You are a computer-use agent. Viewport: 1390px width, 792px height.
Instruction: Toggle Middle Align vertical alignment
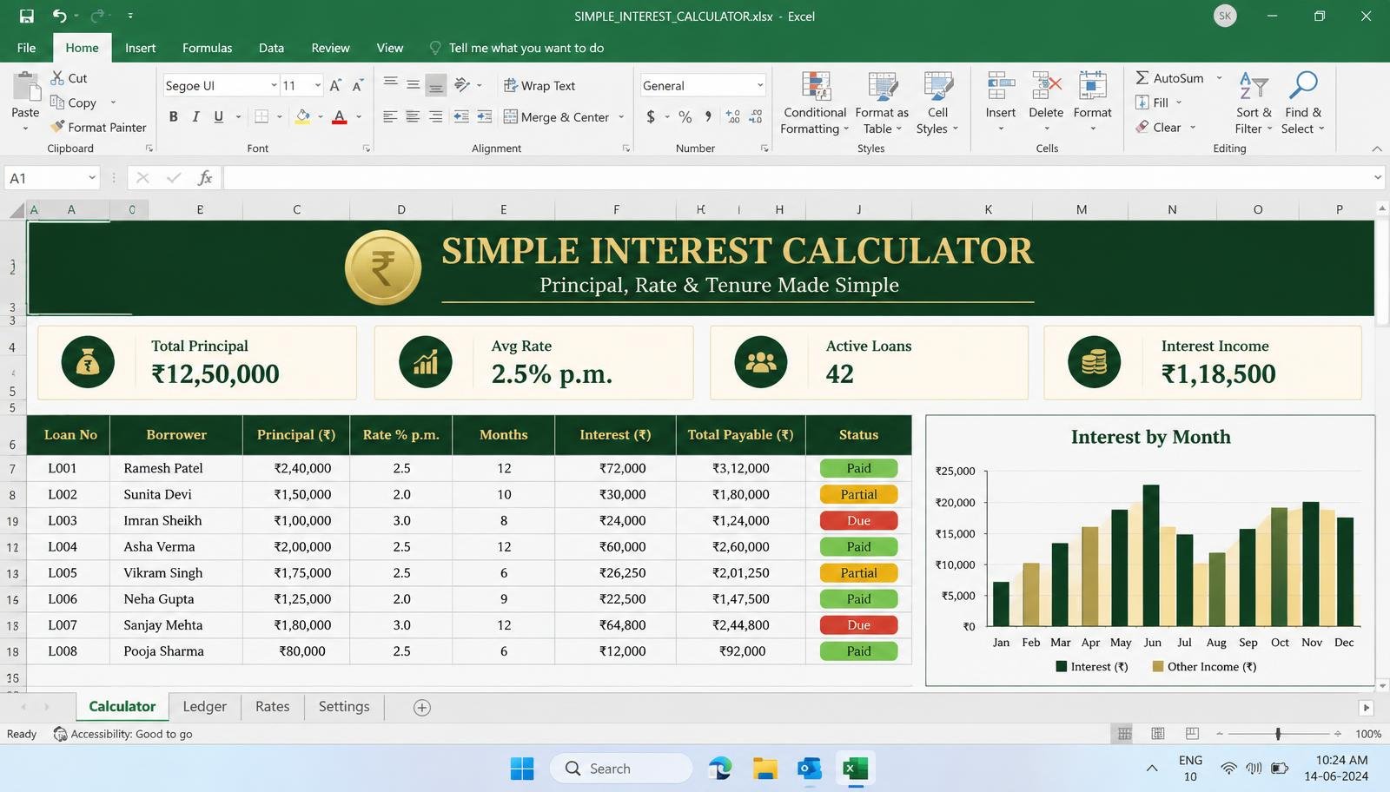click(x=413, y=85)
